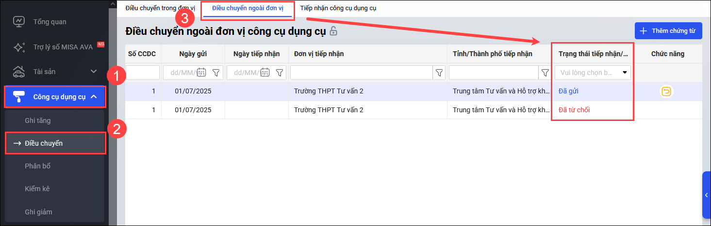Open the Đã gửi status link
711x226 pixels.
pyautogui.click(x=568, y=91)
